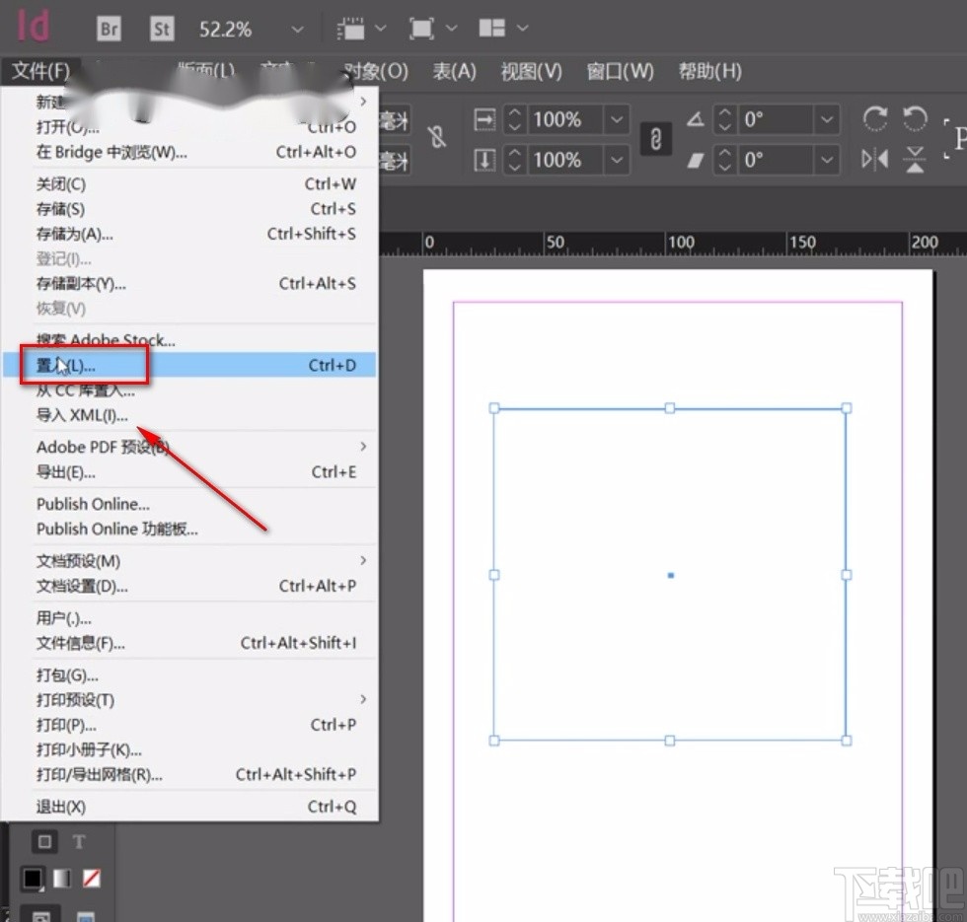Choose 打印(P)... menu item
The image size is (967, 922).
[189, 725]
